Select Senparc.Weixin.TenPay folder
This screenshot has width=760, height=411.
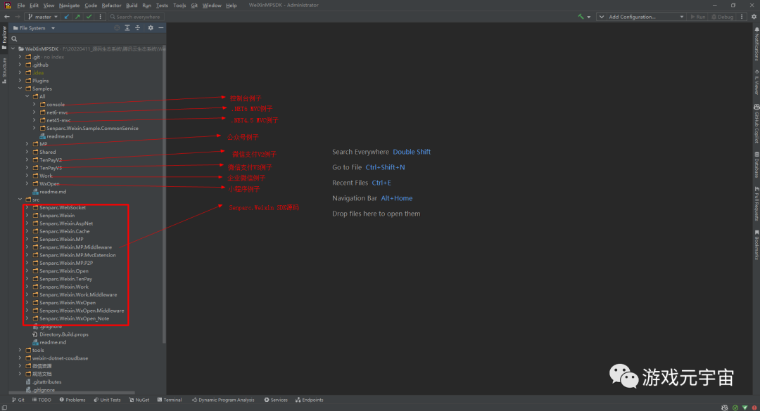(x=65, y=279)
